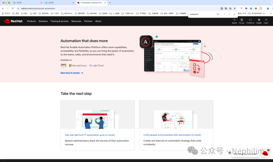
Task: Open the 文档编辑 bookmark folder
Action: [181, 13]
